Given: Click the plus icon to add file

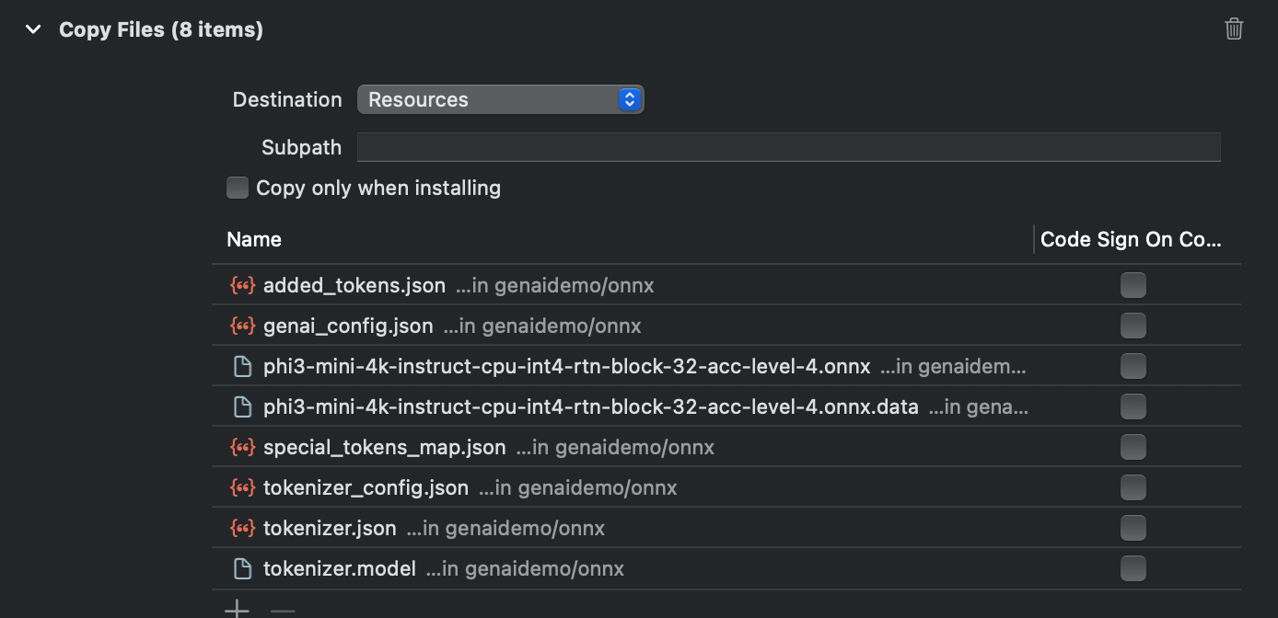Looking at the screenshot, I should pos(238,610).
